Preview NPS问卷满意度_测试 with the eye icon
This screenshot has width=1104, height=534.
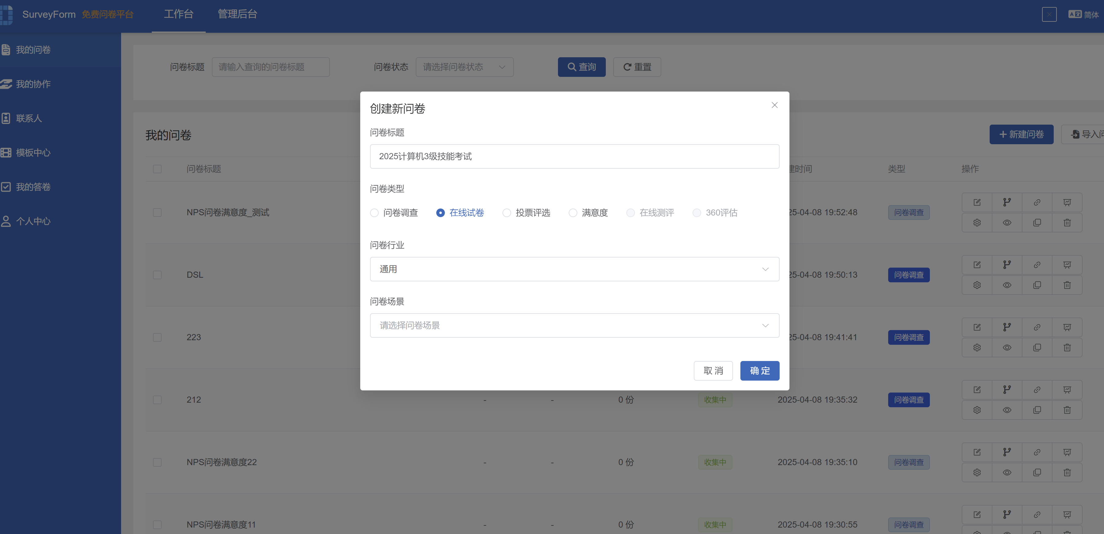(x=1007, y=223)
